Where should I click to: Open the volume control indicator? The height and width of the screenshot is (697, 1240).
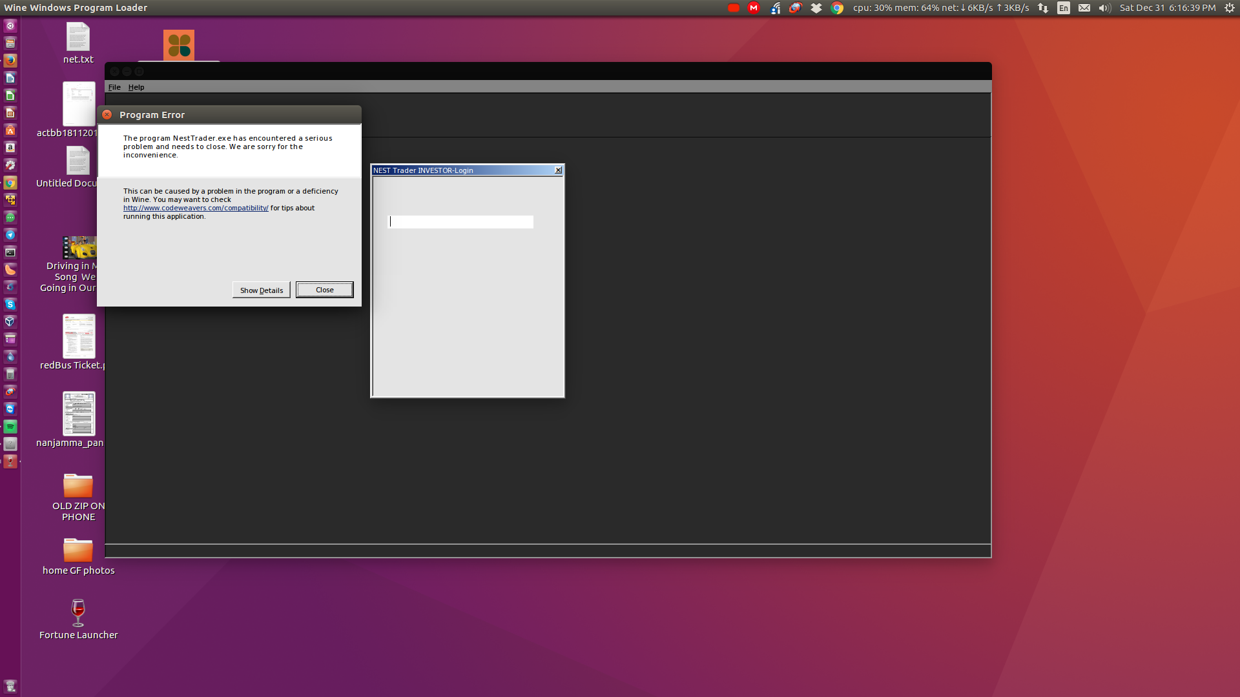pyautogui.click(x=1104, y=8)
